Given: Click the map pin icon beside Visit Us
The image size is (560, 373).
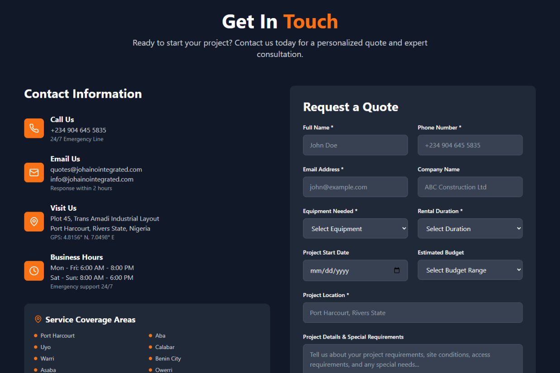Looking at the screenshot, I should (x=34, y=222).
